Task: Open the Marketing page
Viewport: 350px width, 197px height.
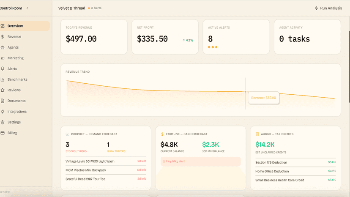Action: coord(25,58)
